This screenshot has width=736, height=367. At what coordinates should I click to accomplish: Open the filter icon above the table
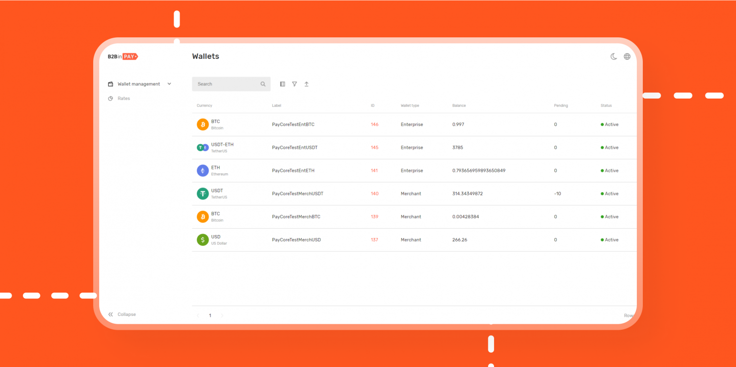point(294,84)
